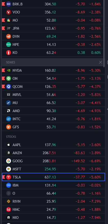108x224 pixels.
Task: Click the HPE logo icon
Action: pos(9,44)
